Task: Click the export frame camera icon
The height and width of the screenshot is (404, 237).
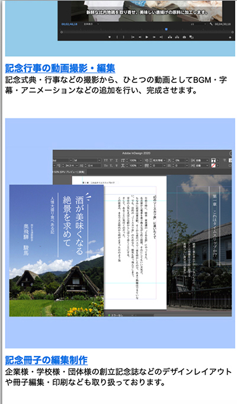Action: click(184, 37)
